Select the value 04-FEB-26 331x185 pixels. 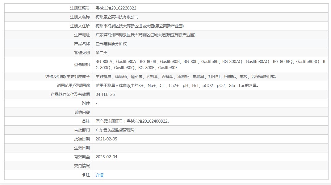105,94
